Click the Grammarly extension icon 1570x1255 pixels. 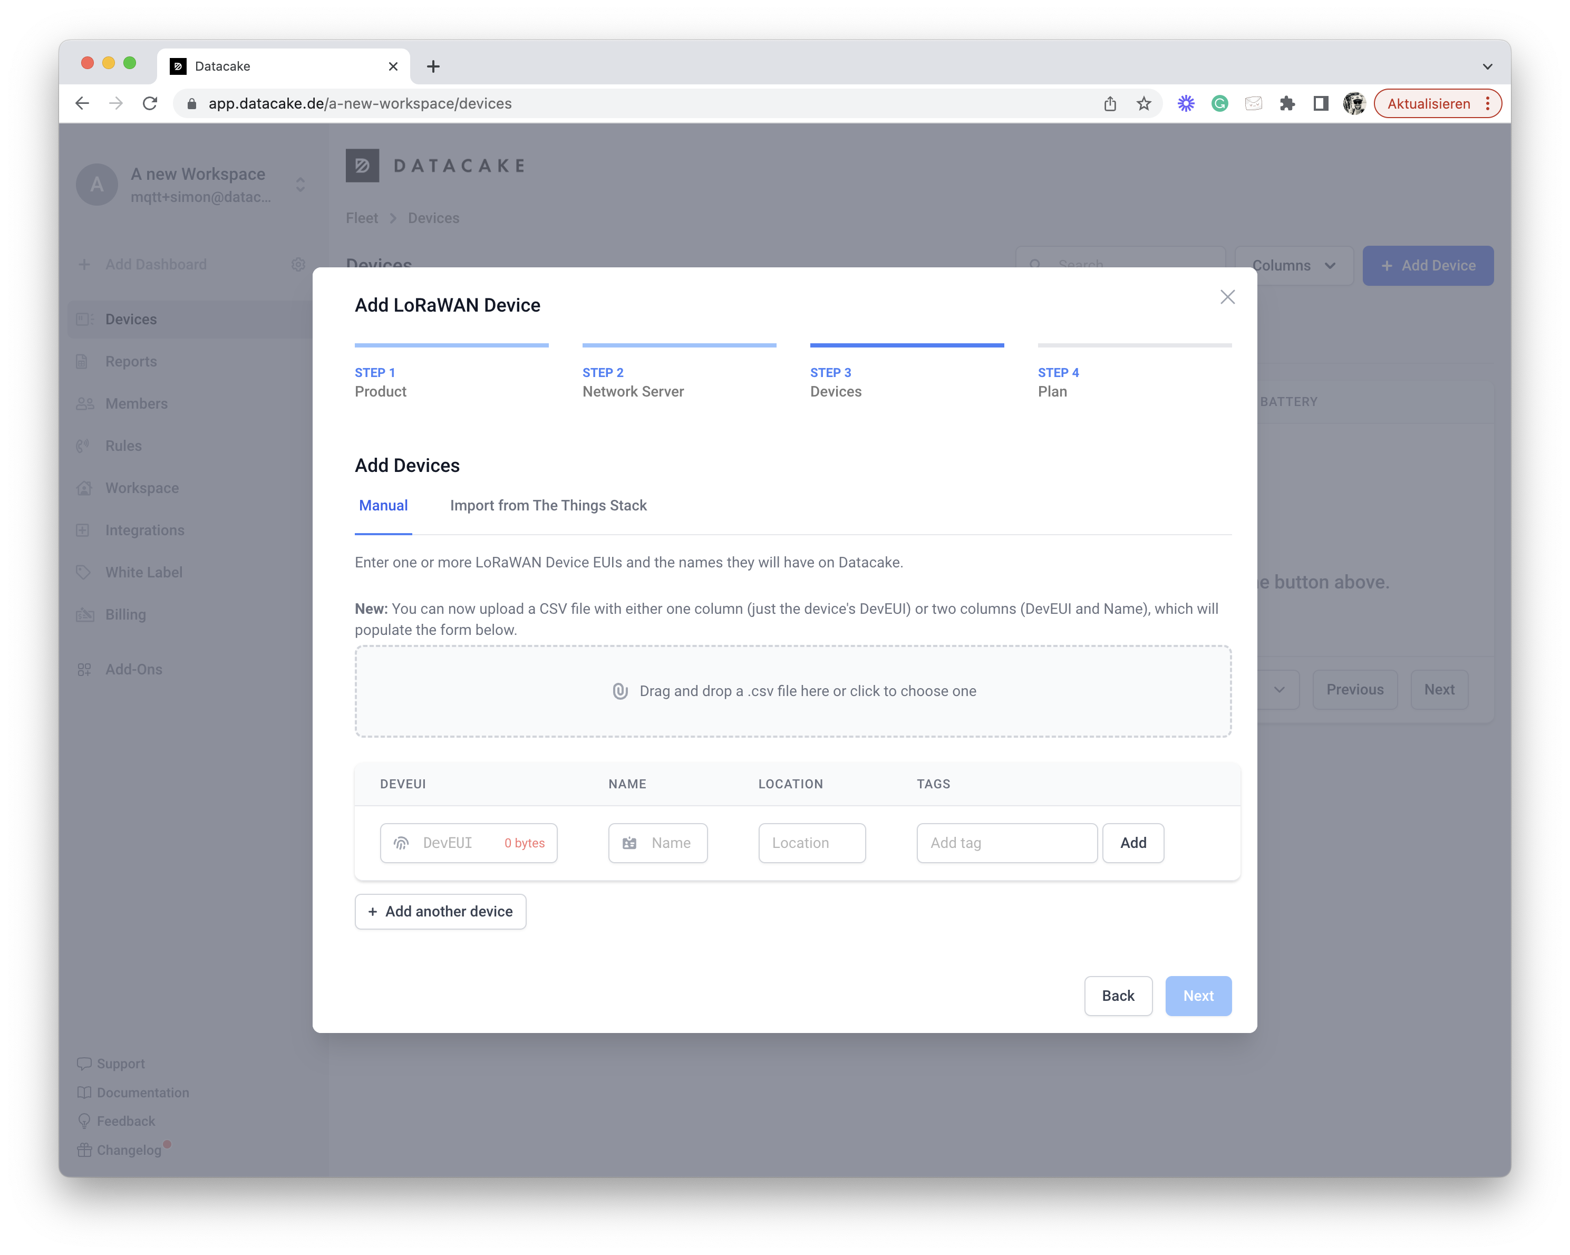1220,103
